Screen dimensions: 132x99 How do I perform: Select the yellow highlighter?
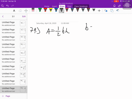pos(51,10)
